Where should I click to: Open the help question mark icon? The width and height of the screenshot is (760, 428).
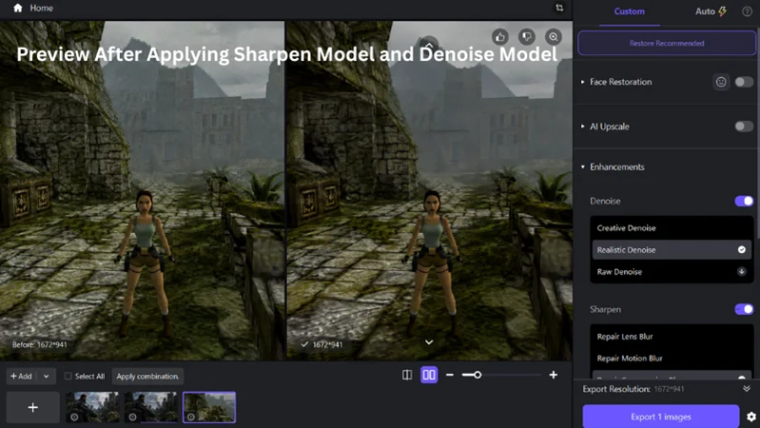(747, 11)
